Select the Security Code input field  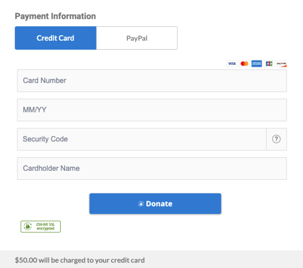tap(141, 139)
